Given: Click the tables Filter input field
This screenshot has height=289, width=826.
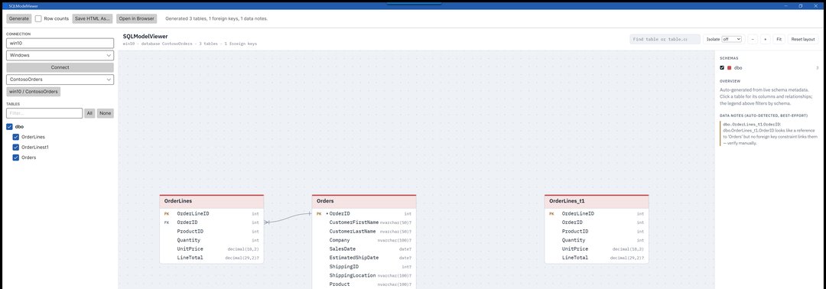Looking at the screenshot, I should (x=44, y=113).
